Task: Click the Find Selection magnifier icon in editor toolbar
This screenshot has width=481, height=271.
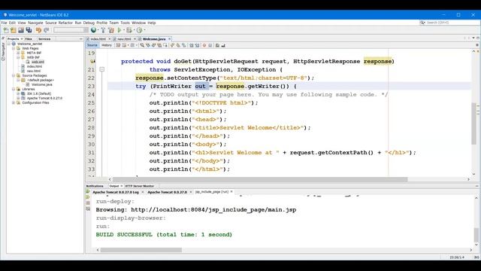Action: tap(142, 45)
